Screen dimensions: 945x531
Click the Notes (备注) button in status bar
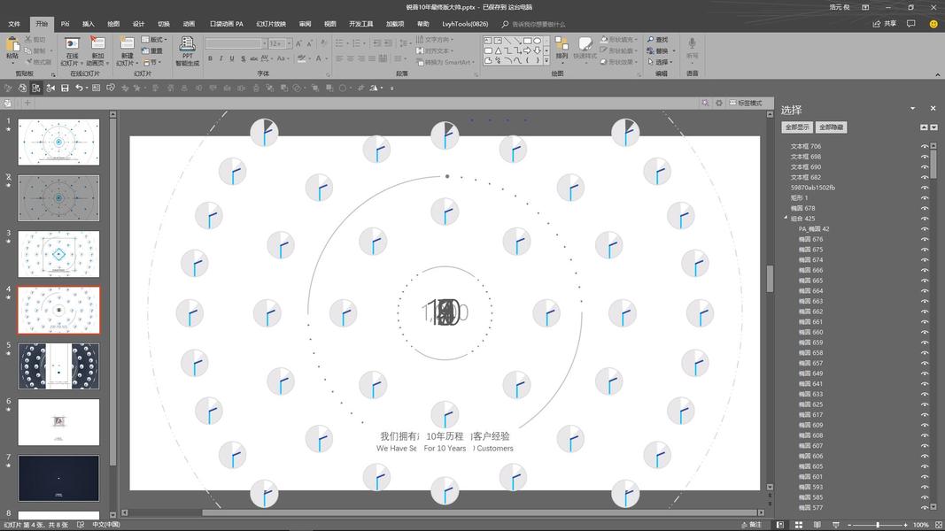[752, 525]
